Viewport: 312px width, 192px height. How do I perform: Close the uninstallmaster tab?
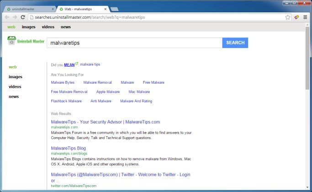click(x=53, y=9)
